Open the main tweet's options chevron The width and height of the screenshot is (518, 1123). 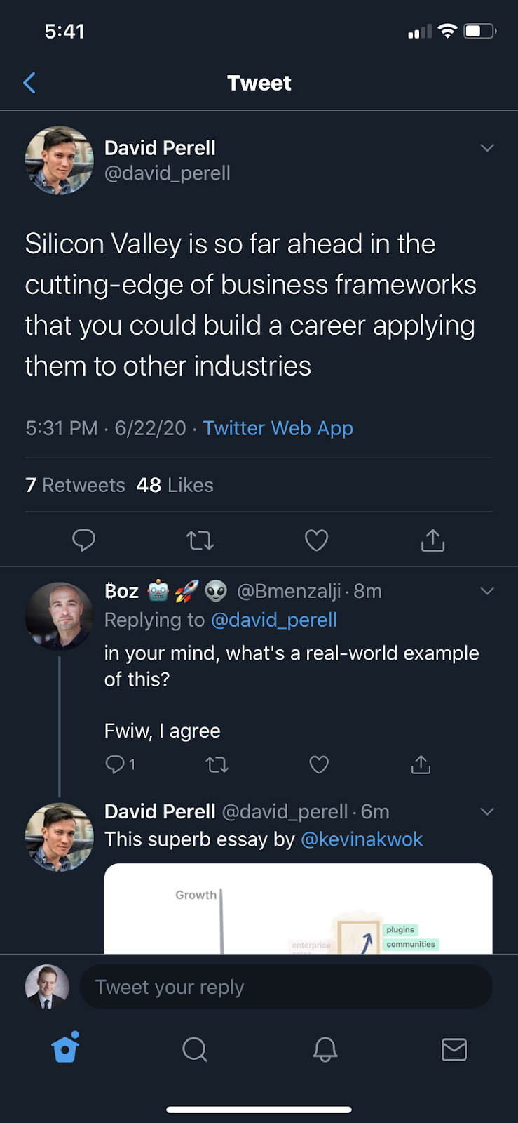click(487, 147)
